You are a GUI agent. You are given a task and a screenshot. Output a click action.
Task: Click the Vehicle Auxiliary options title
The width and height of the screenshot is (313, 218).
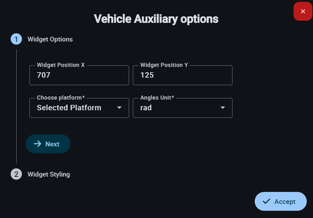click(156, 19)
